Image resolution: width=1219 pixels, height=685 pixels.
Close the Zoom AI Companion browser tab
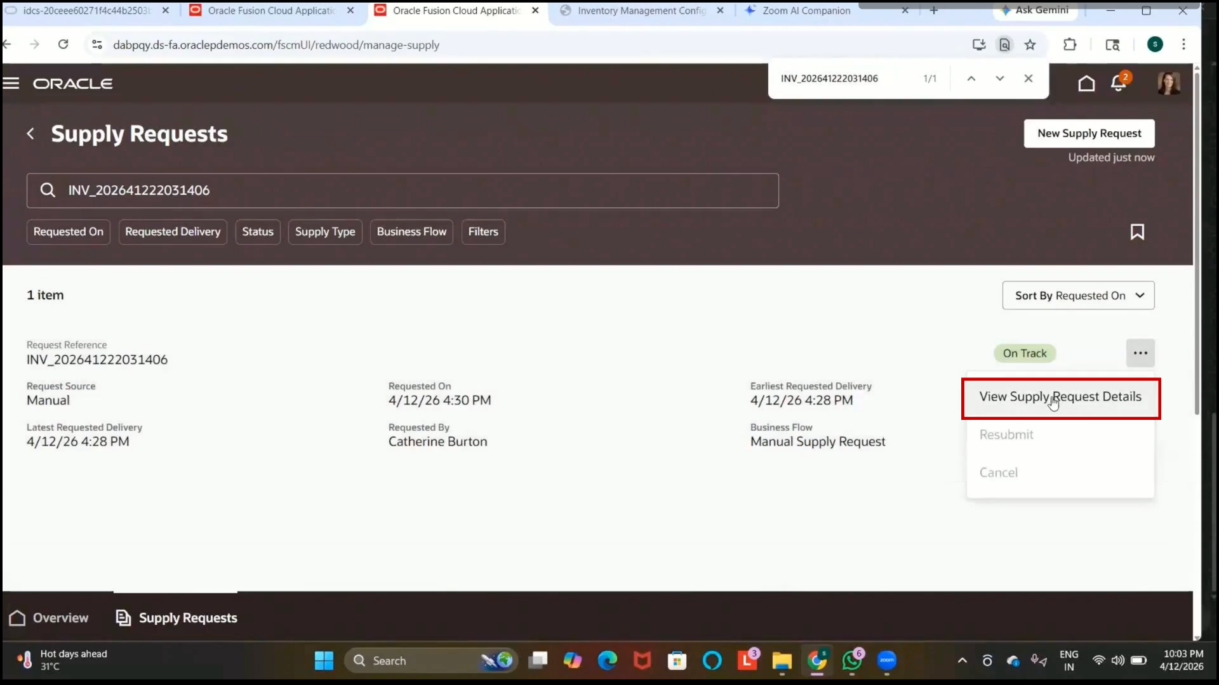point(905,11)
